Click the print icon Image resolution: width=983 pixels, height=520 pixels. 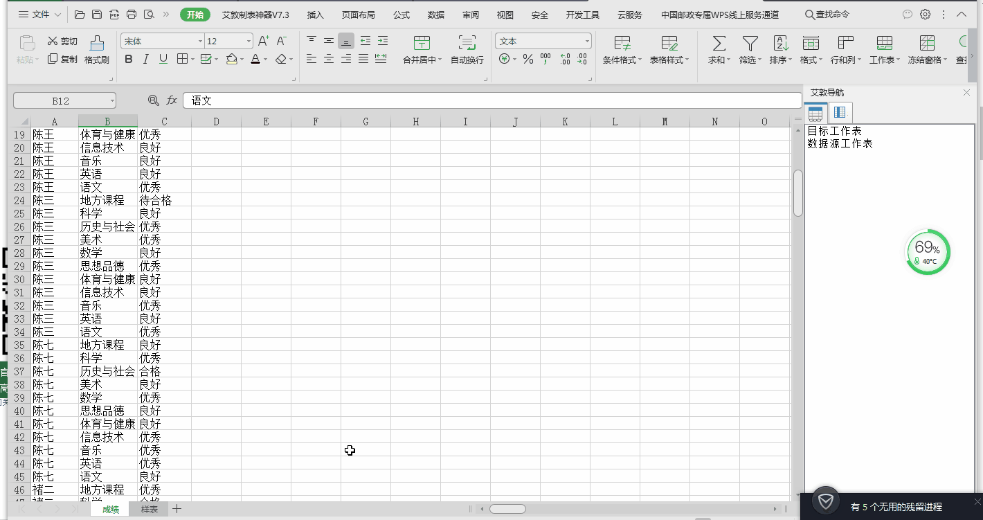point(132,15)
